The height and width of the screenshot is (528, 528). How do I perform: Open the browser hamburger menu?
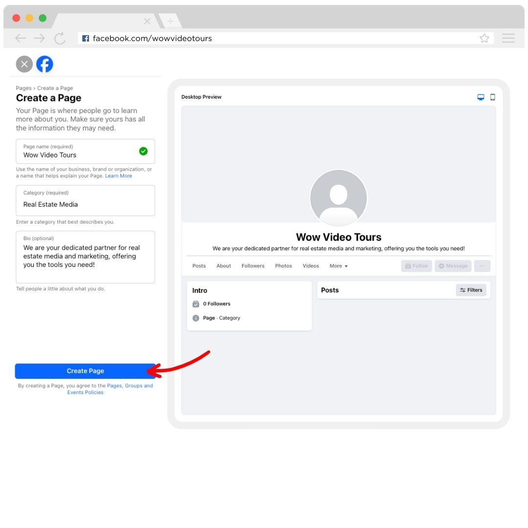point(508,38)
